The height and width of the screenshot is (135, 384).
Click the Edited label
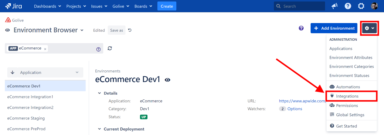point(99,30)
